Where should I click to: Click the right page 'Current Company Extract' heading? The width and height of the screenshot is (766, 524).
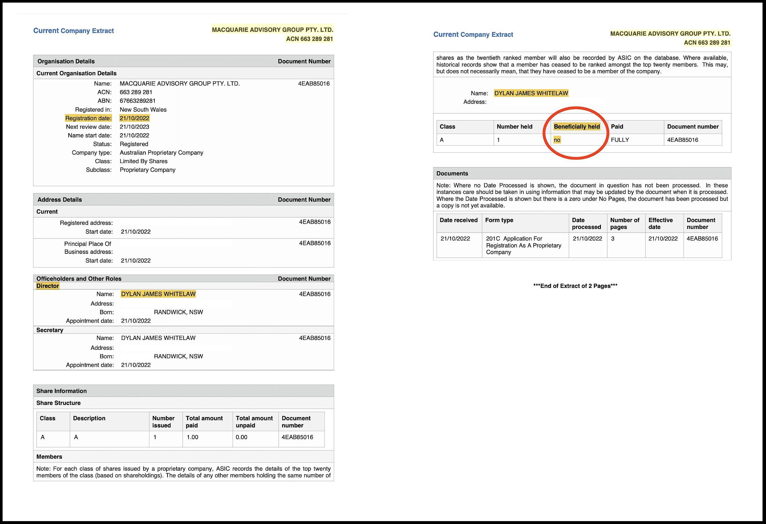coord(473,35)
